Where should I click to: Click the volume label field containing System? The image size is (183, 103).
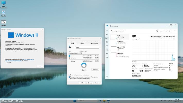pyautogui.click(x=87, y=47)
